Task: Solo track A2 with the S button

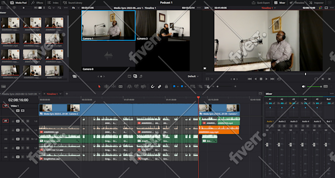Action: click(23, 130)
